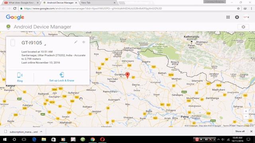Open Opera browser taskbar icon

102,139
